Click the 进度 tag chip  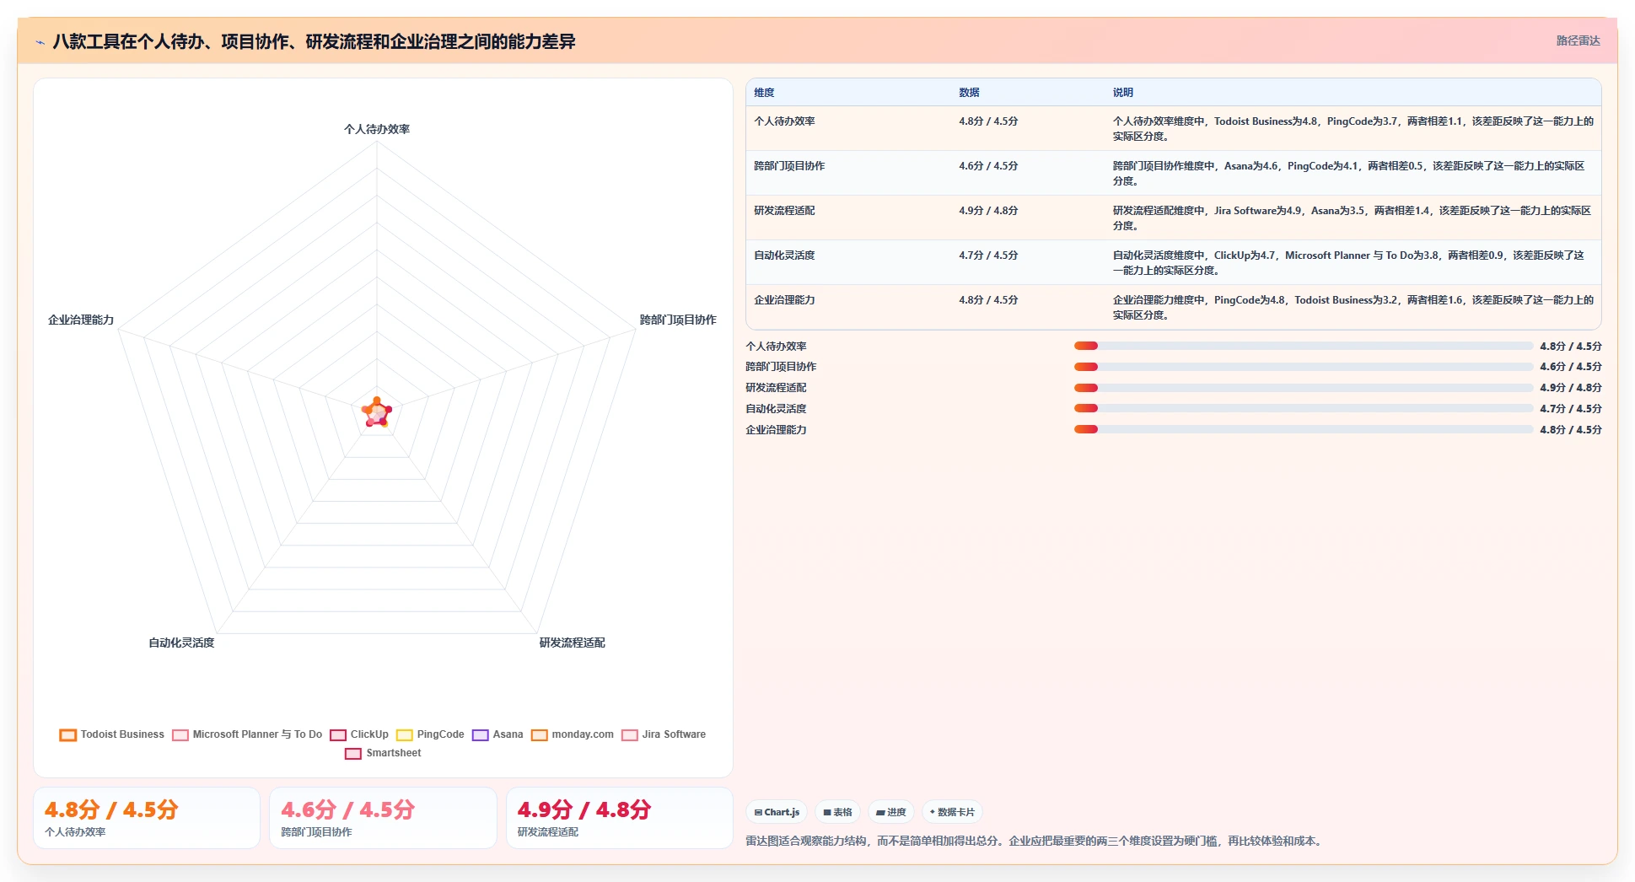[x=890, y=812]
